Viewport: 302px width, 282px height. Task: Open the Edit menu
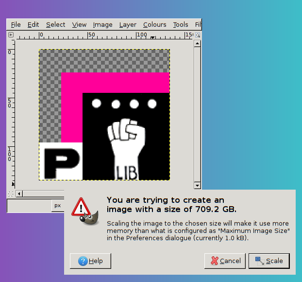(x=33, y=25)
